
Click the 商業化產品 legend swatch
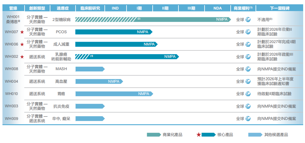pyautogui.click(x=154, y=135)
